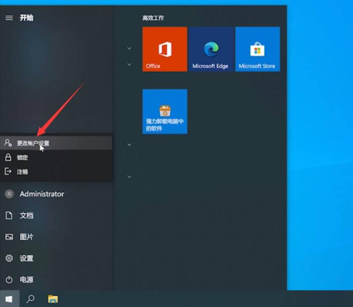Open 设置 from the Start sidebar
This screenshot has width=353, height=307.
56,258
